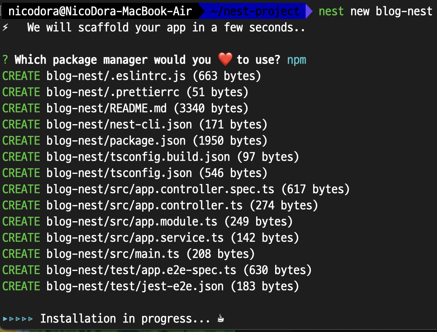
Task: Click the Installation in progress text
Action: tap(126, 319)
